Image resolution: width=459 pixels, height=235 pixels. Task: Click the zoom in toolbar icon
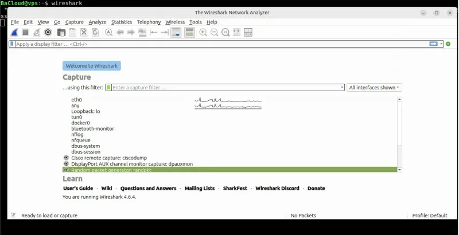tap(203, 33)
